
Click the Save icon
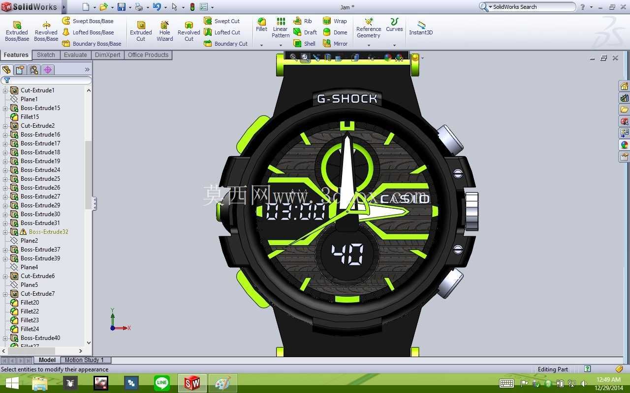click(121, 7)
